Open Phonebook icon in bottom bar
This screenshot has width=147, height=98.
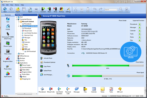pos(42,90)
